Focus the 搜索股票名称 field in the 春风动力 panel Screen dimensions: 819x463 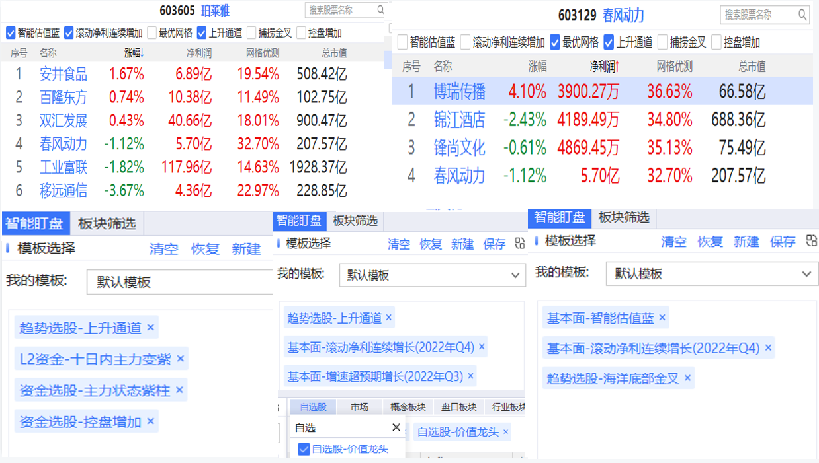(x=765, y=15)
